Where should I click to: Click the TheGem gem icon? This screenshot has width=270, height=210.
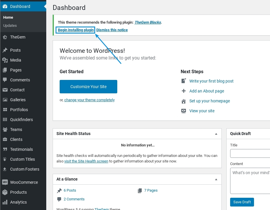pyautogui.click(x=5, y=37)
